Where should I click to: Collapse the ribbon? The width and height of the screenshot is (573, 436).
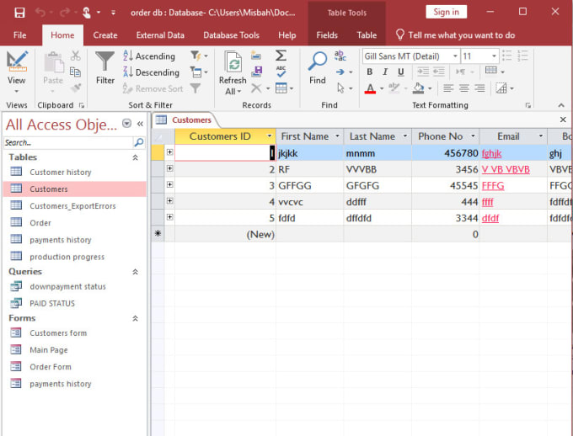(x=561, y=105)
